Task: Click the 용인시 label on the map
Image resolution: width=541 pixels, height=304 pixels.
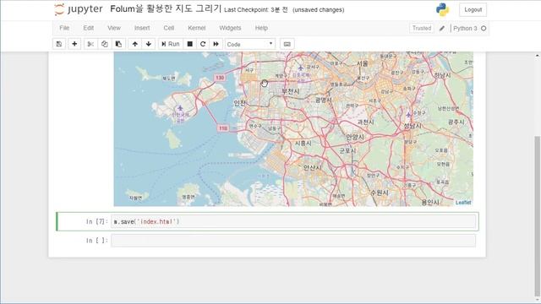Action: point(430,202)
